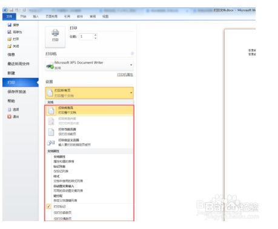Expand the Microsoft XPS Document Writer printer dropdown

(x=131, y=65)
